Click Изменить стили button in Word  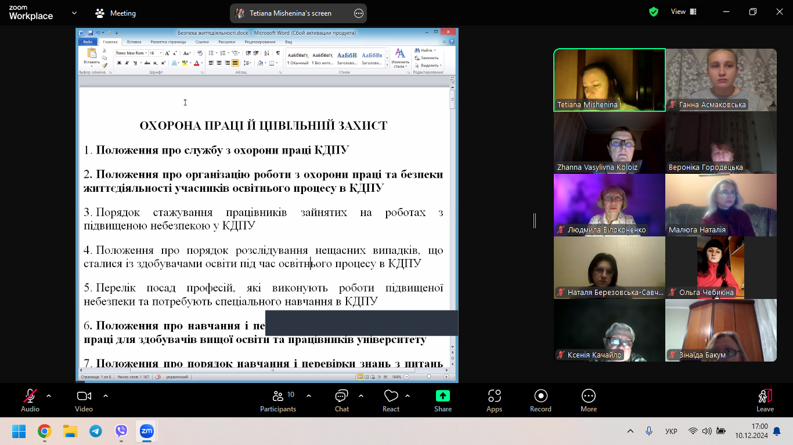click(400, 58)
